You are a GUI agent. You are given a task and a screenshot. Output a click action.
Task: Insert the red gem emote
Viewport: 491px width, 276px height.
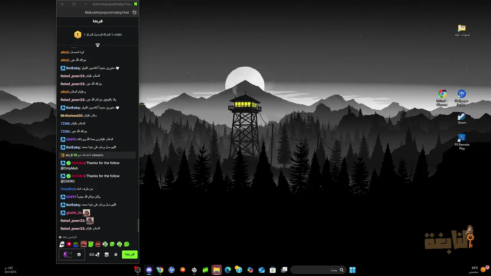point(69,244)
